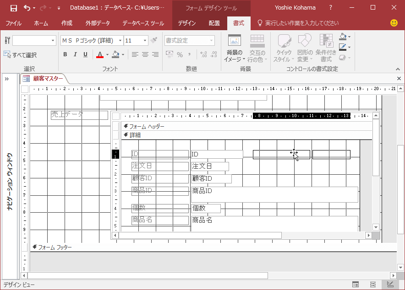The width and height of the screenshot is (405, 290).
Task: Toggle Bold formatting
Action: click(65, 54)
